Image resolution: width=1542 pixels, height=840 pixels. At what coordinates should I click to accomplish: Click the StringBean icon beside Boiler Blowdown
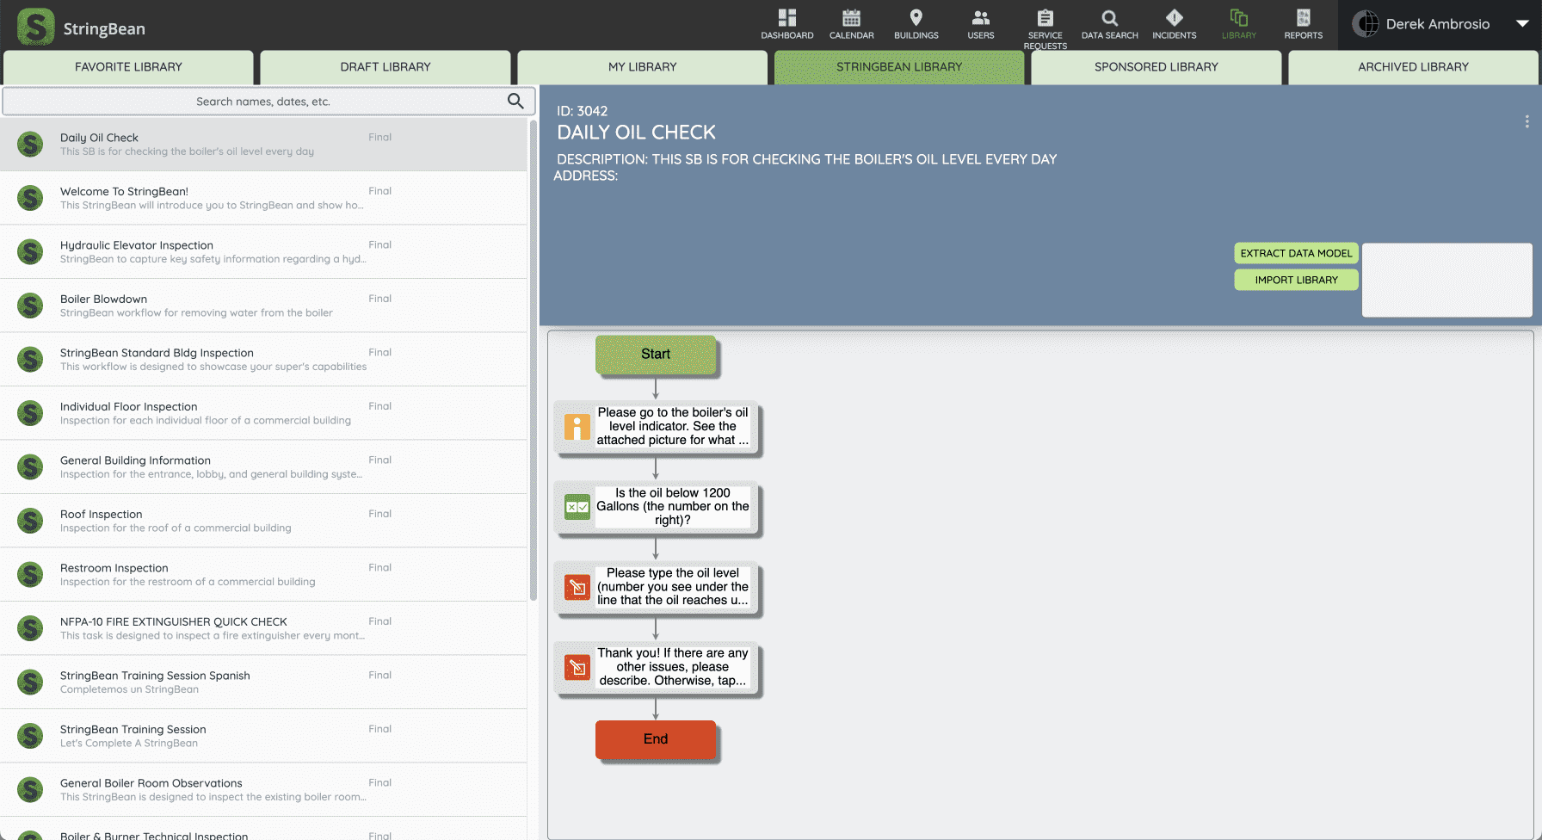(30, 306)
